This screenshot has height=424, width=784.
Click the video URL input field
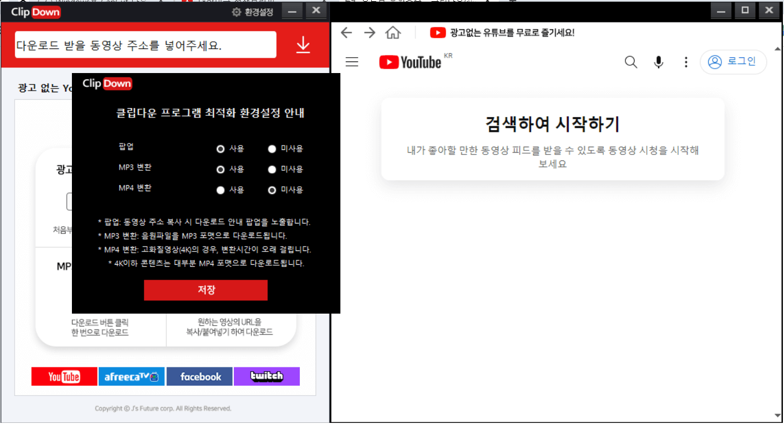145,45
